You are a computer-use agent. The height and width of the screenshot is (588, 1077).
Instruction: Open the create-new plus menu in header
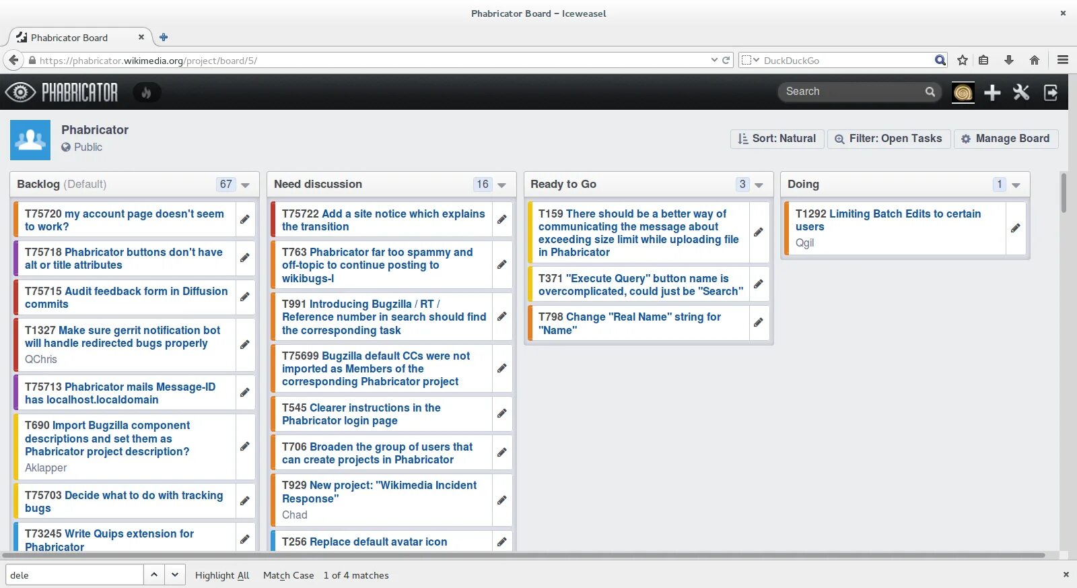pyautogui.click(x=992, y=92)
